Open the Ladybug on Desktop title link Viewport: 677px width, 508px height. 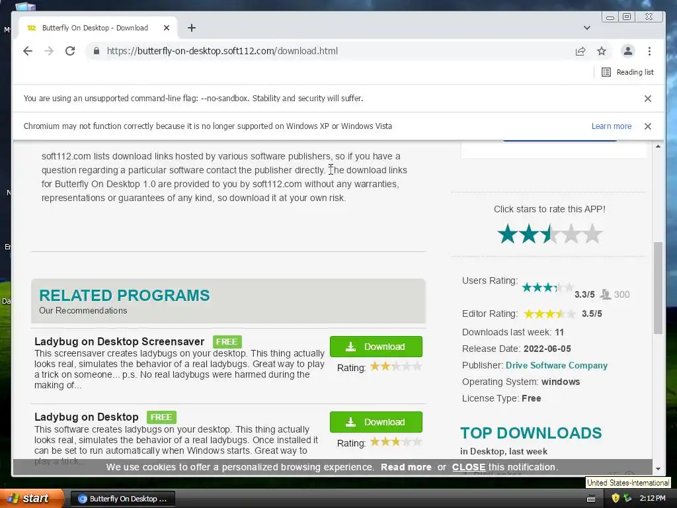[x=87, y=417]
